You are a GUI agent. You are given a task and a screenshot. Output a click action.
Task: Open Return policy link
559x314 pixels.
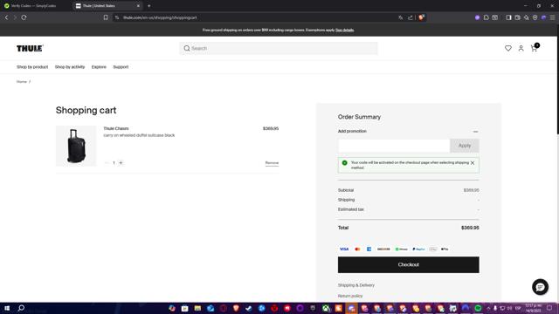point(350,296)
